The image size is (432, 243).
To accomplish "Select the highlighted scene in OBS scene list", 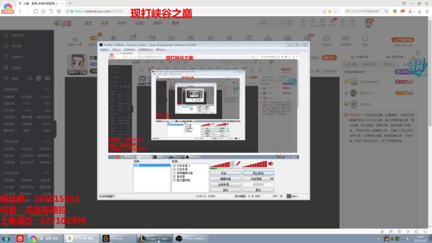I will click(x=152, y=165).
